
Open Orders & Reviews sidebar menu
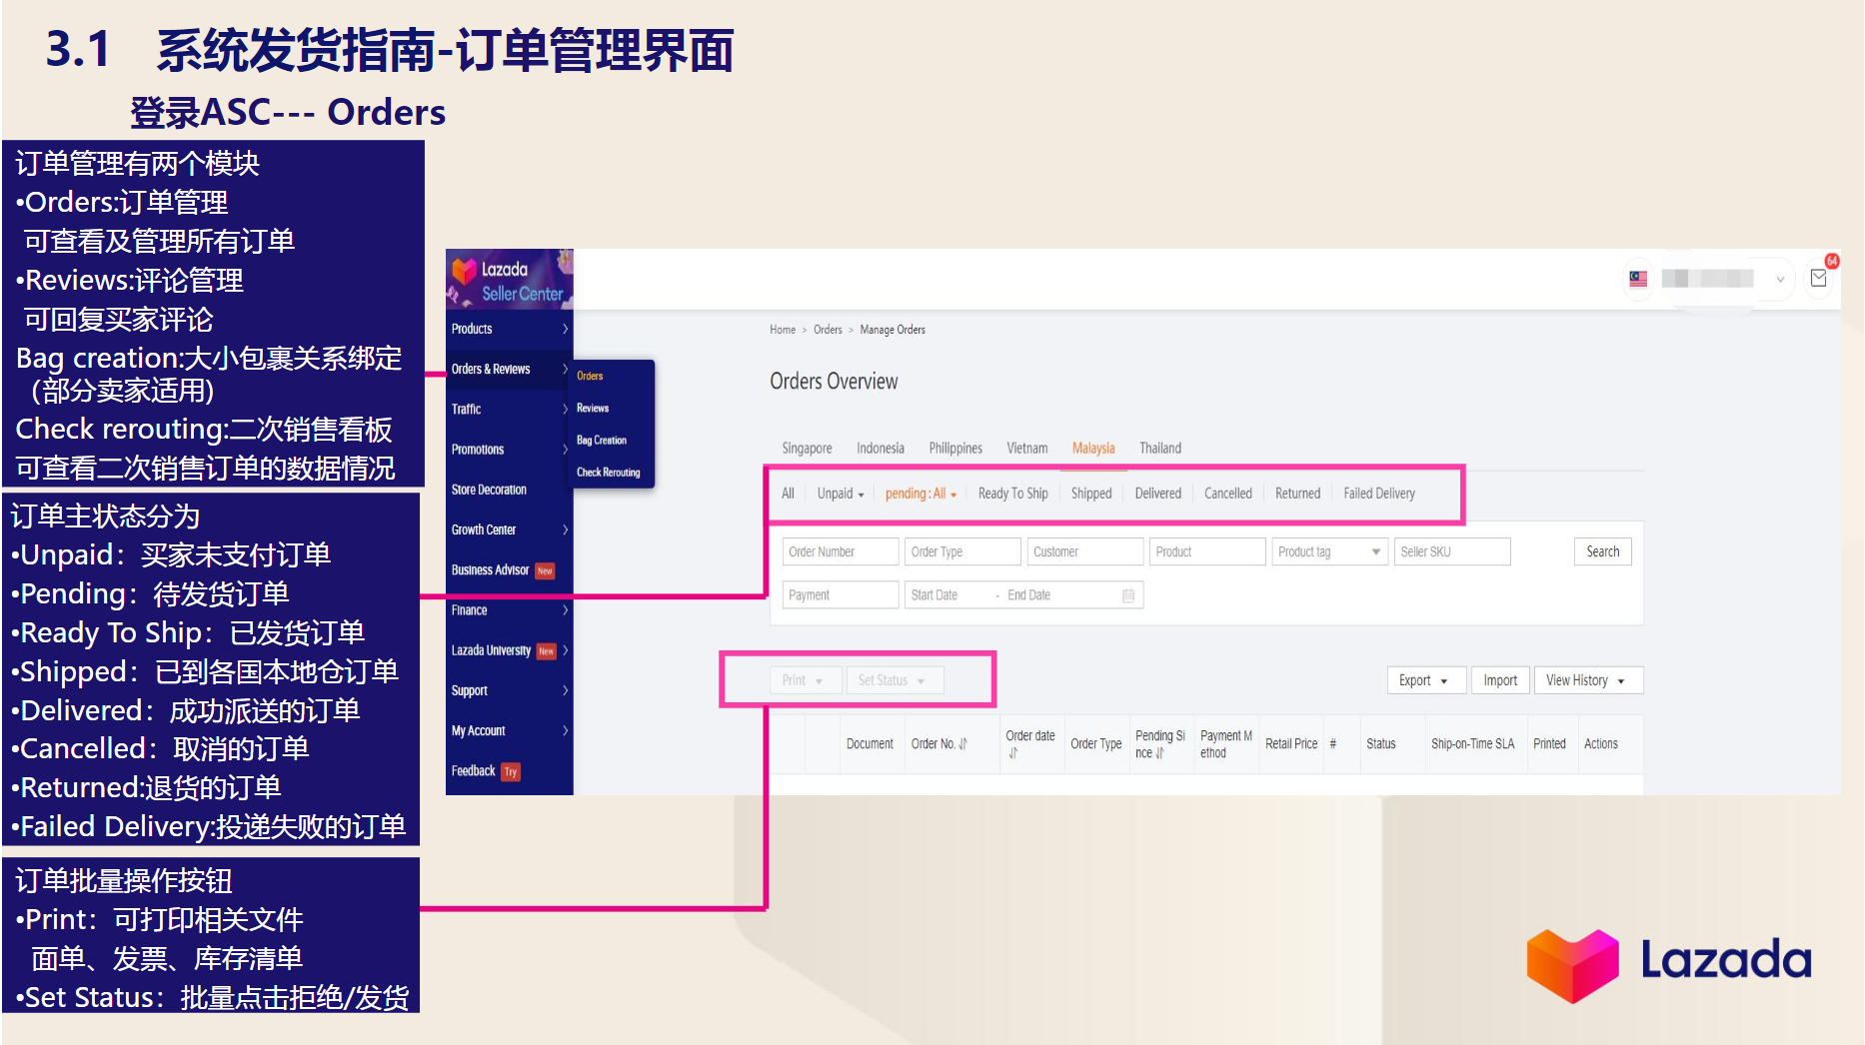[x=510, y=369]
